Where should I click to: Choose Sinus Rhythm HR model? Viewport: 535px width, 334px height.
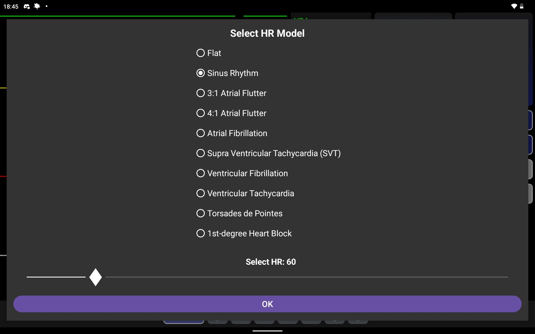[x=201, y=73]
